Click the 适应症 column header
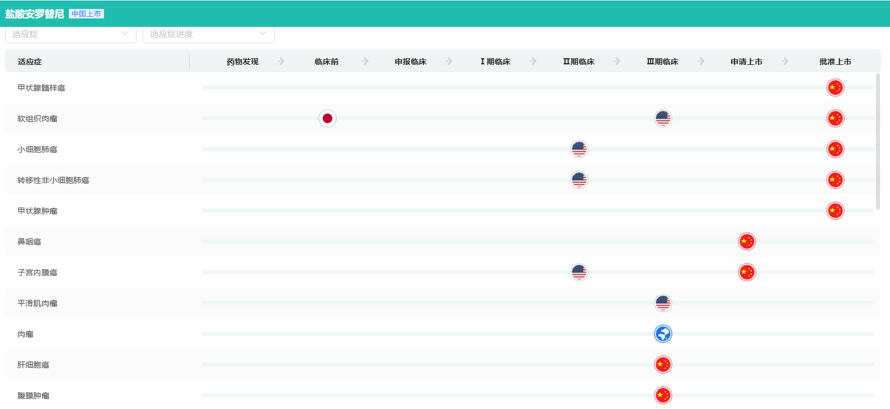The image size is (890, 409). click(30, 62)
